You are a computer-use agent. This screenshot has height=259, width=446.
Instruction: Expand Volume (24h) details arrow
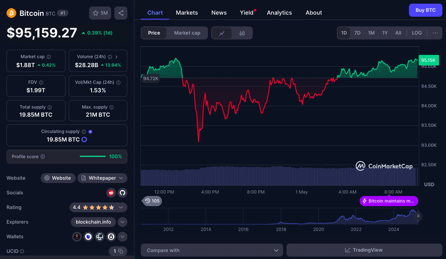(116, 57)
